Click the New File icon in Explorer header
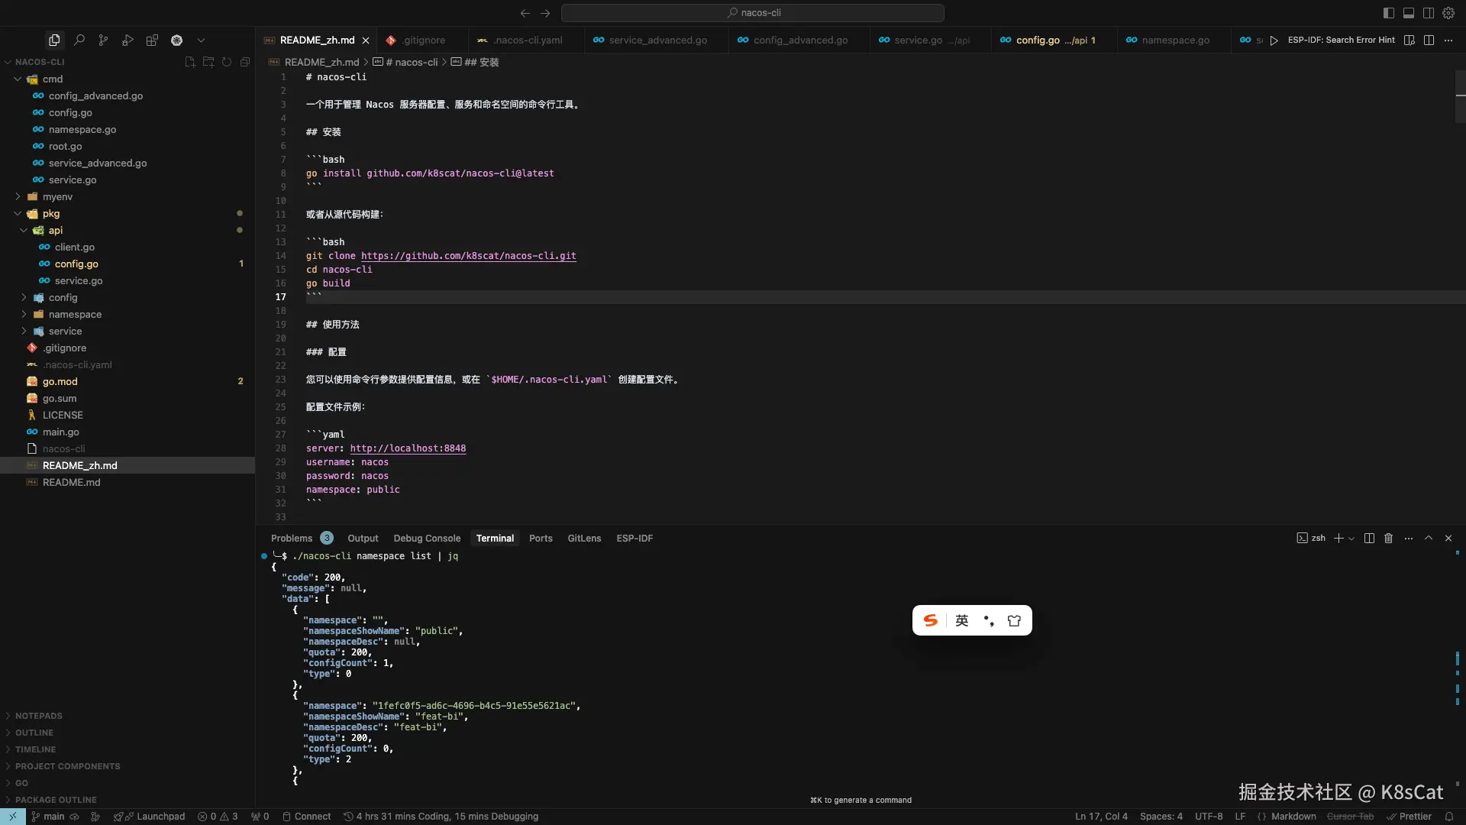Image resolution: width=1466 pixels, height=825 pixels. click(190, 62)
